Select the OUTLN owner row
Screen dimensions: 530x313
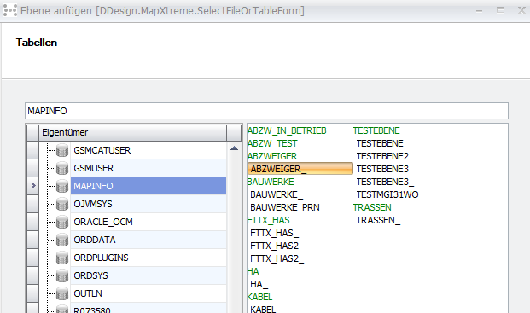[x=149, y=293]
